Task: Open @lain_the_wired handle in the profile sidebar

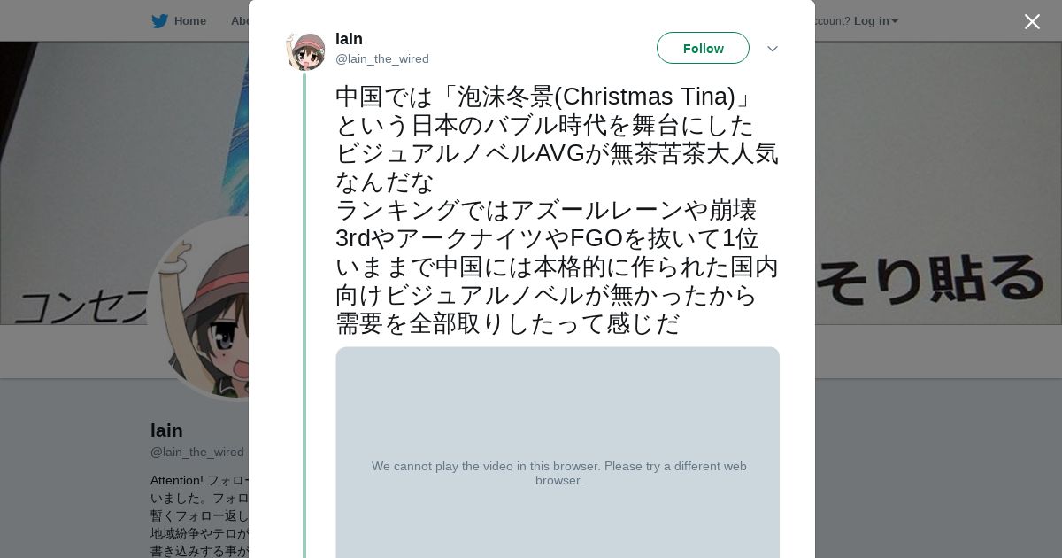Action: tap(196, 453)
